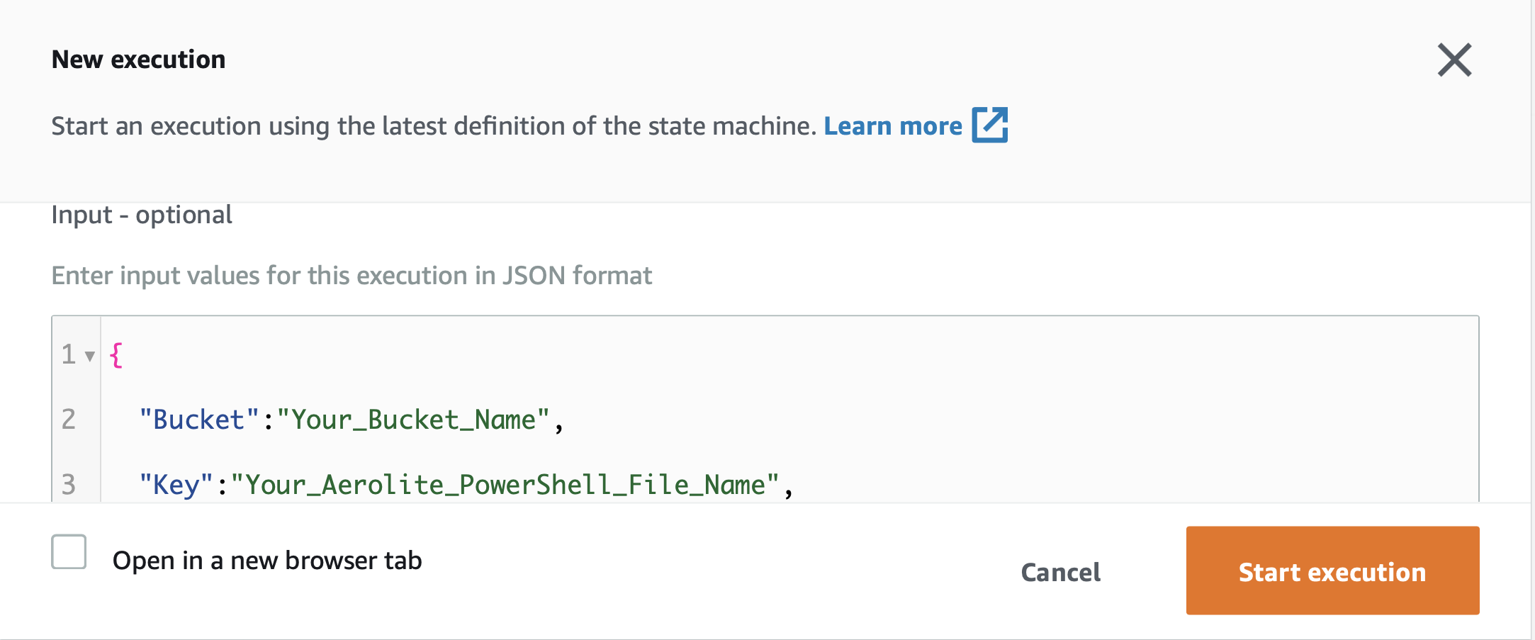Click the Input - optional label

click(142, 215)
